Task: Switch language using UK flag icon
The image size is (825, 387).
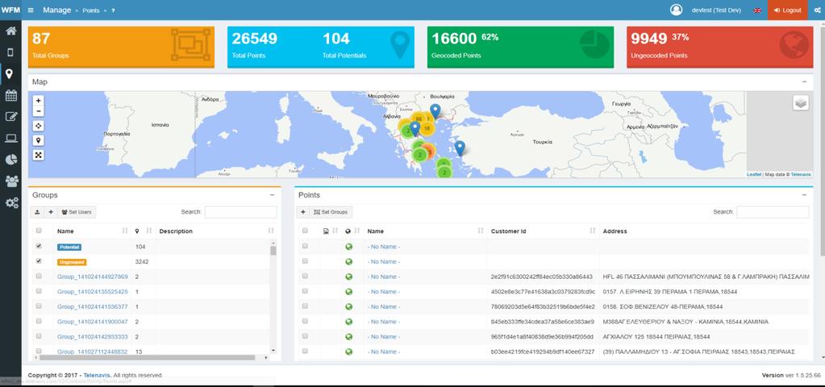Action: pyautogui.click(x=757, y=10)
